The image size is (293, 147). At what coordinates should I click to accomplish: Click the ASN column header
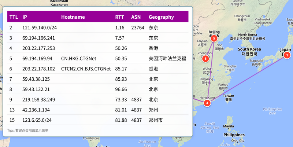click(x=136, y=17)
